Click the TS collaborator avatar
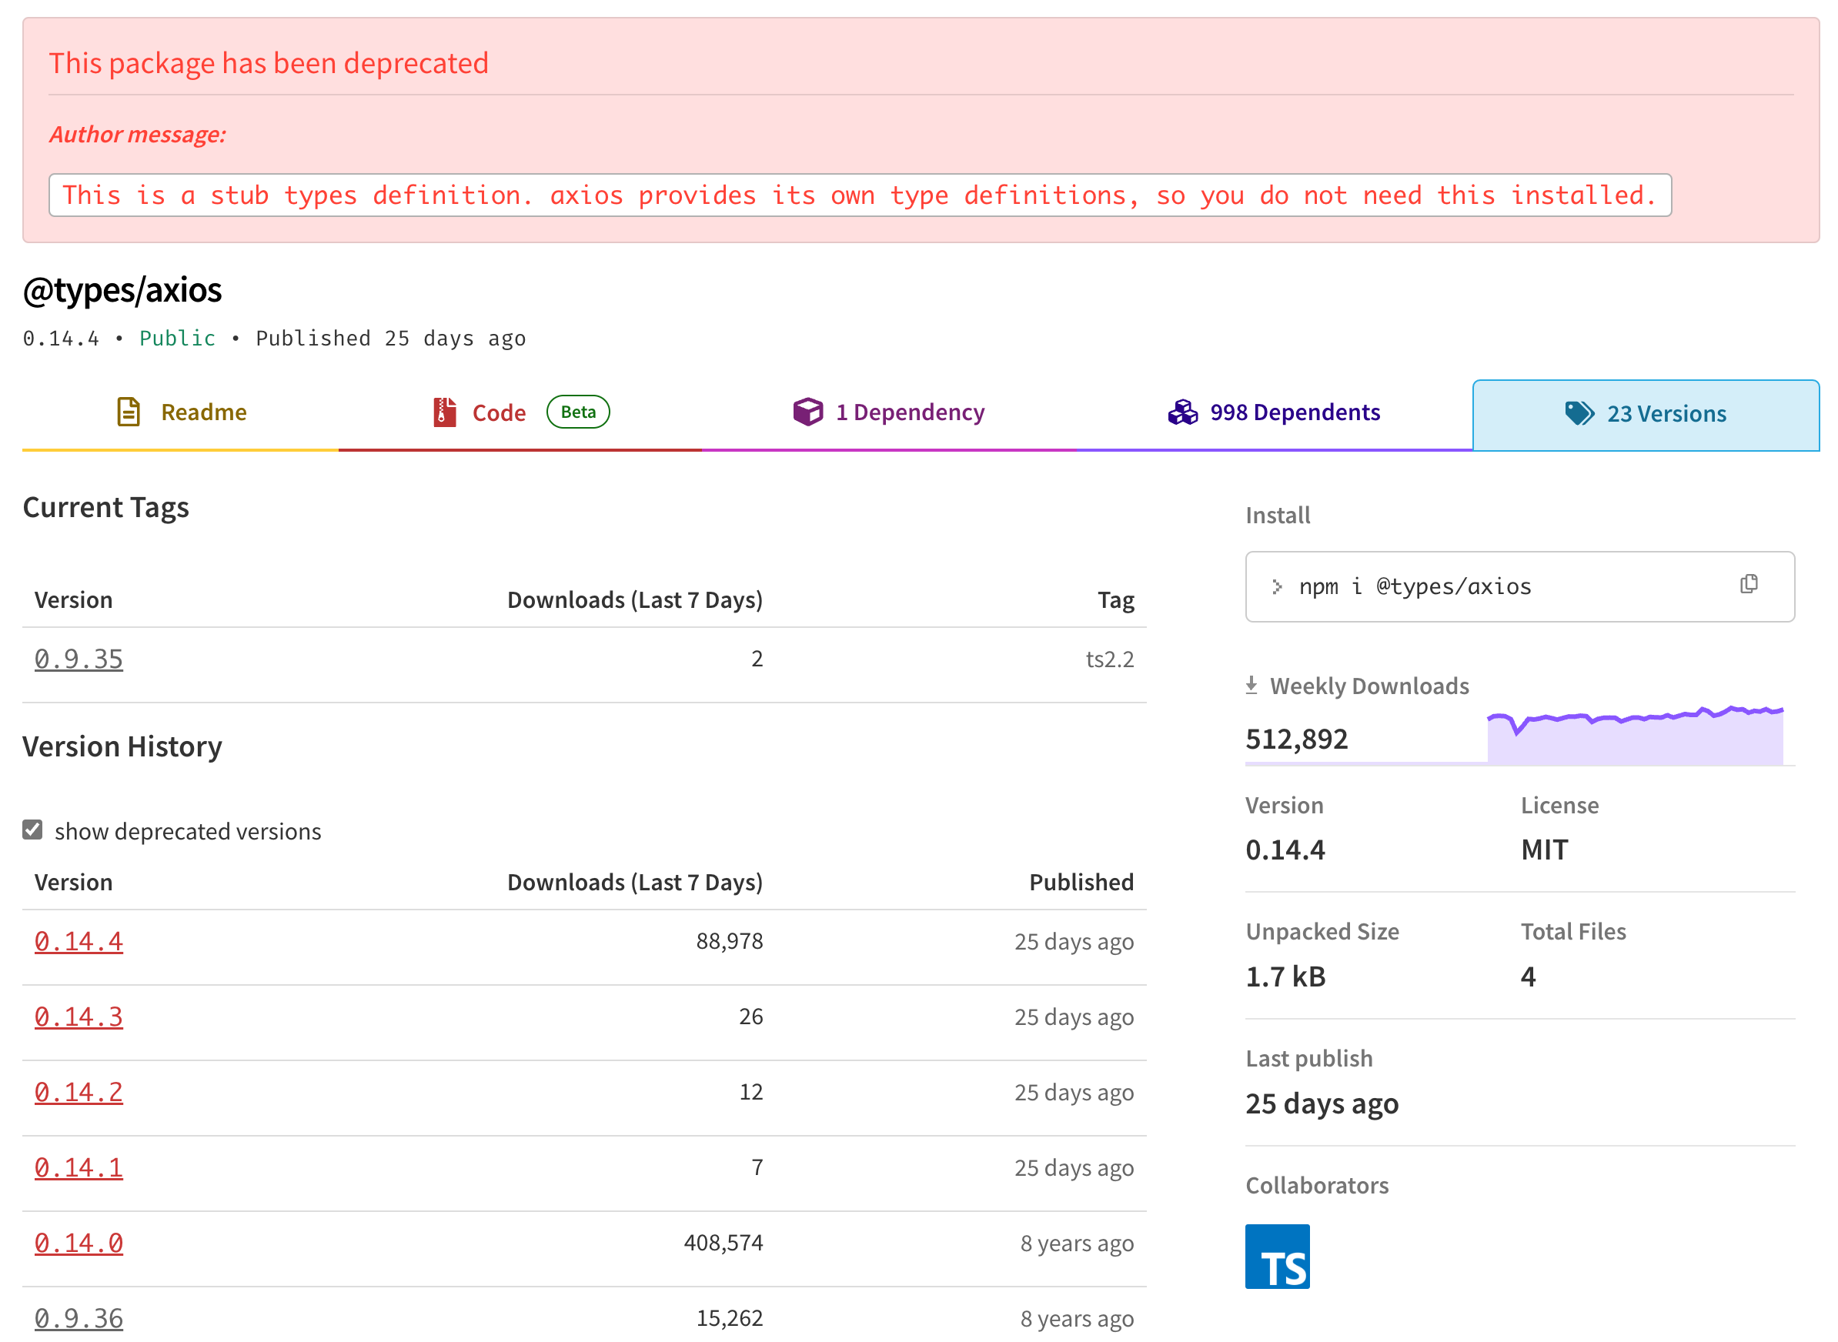 coord(1277,1256)
